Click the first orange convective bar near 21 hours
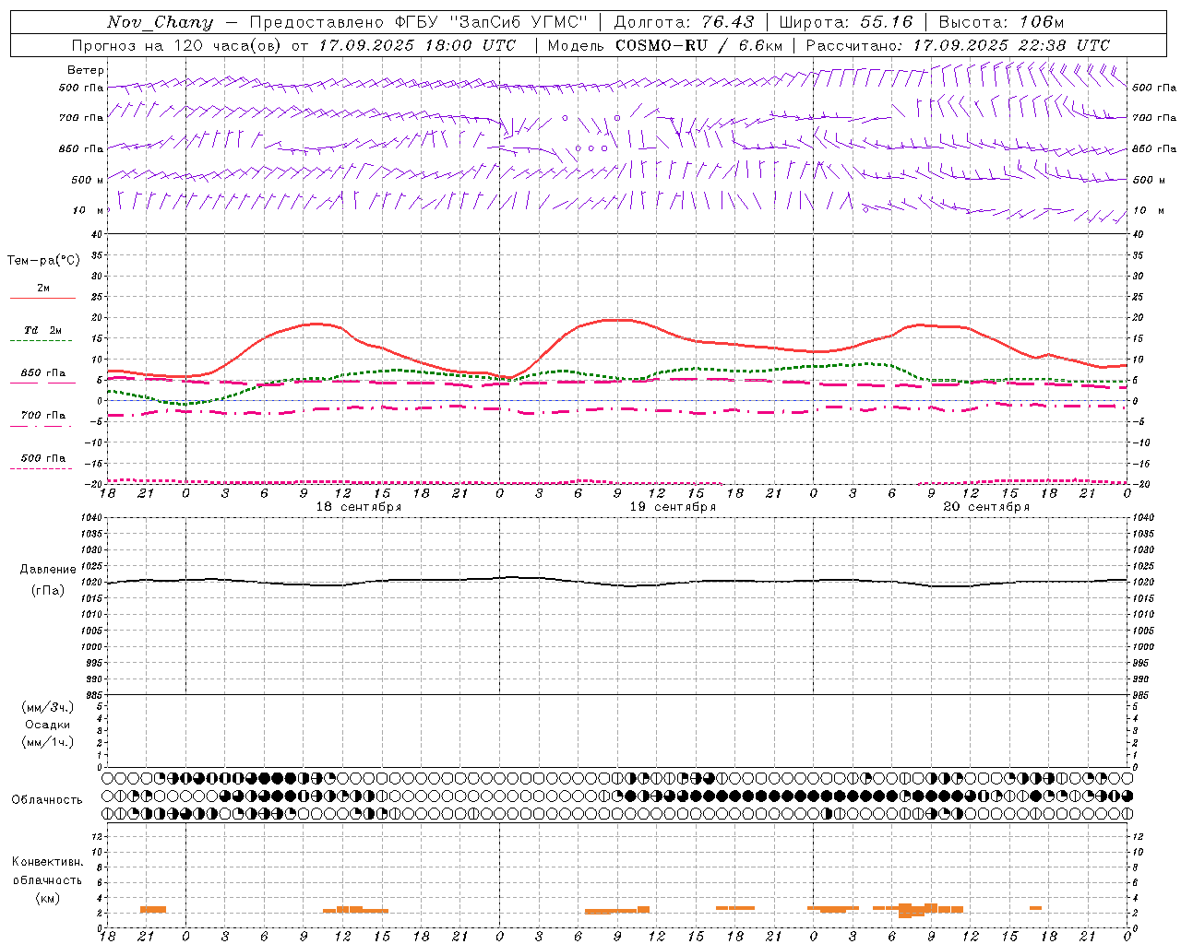The height and width of the screenshot is (944, 1181). pyautogui.click(x=153, y=909)
